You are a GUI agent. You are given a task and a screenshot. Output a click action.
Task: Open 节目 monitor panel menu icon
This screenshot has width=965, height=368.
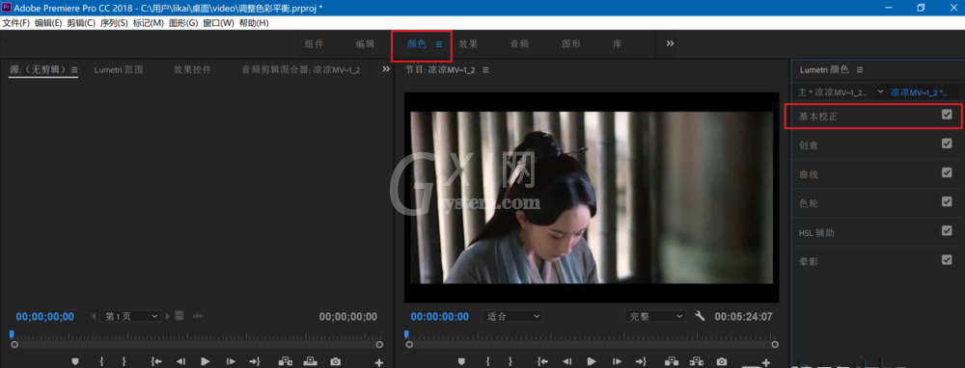(x=485, y=70)
